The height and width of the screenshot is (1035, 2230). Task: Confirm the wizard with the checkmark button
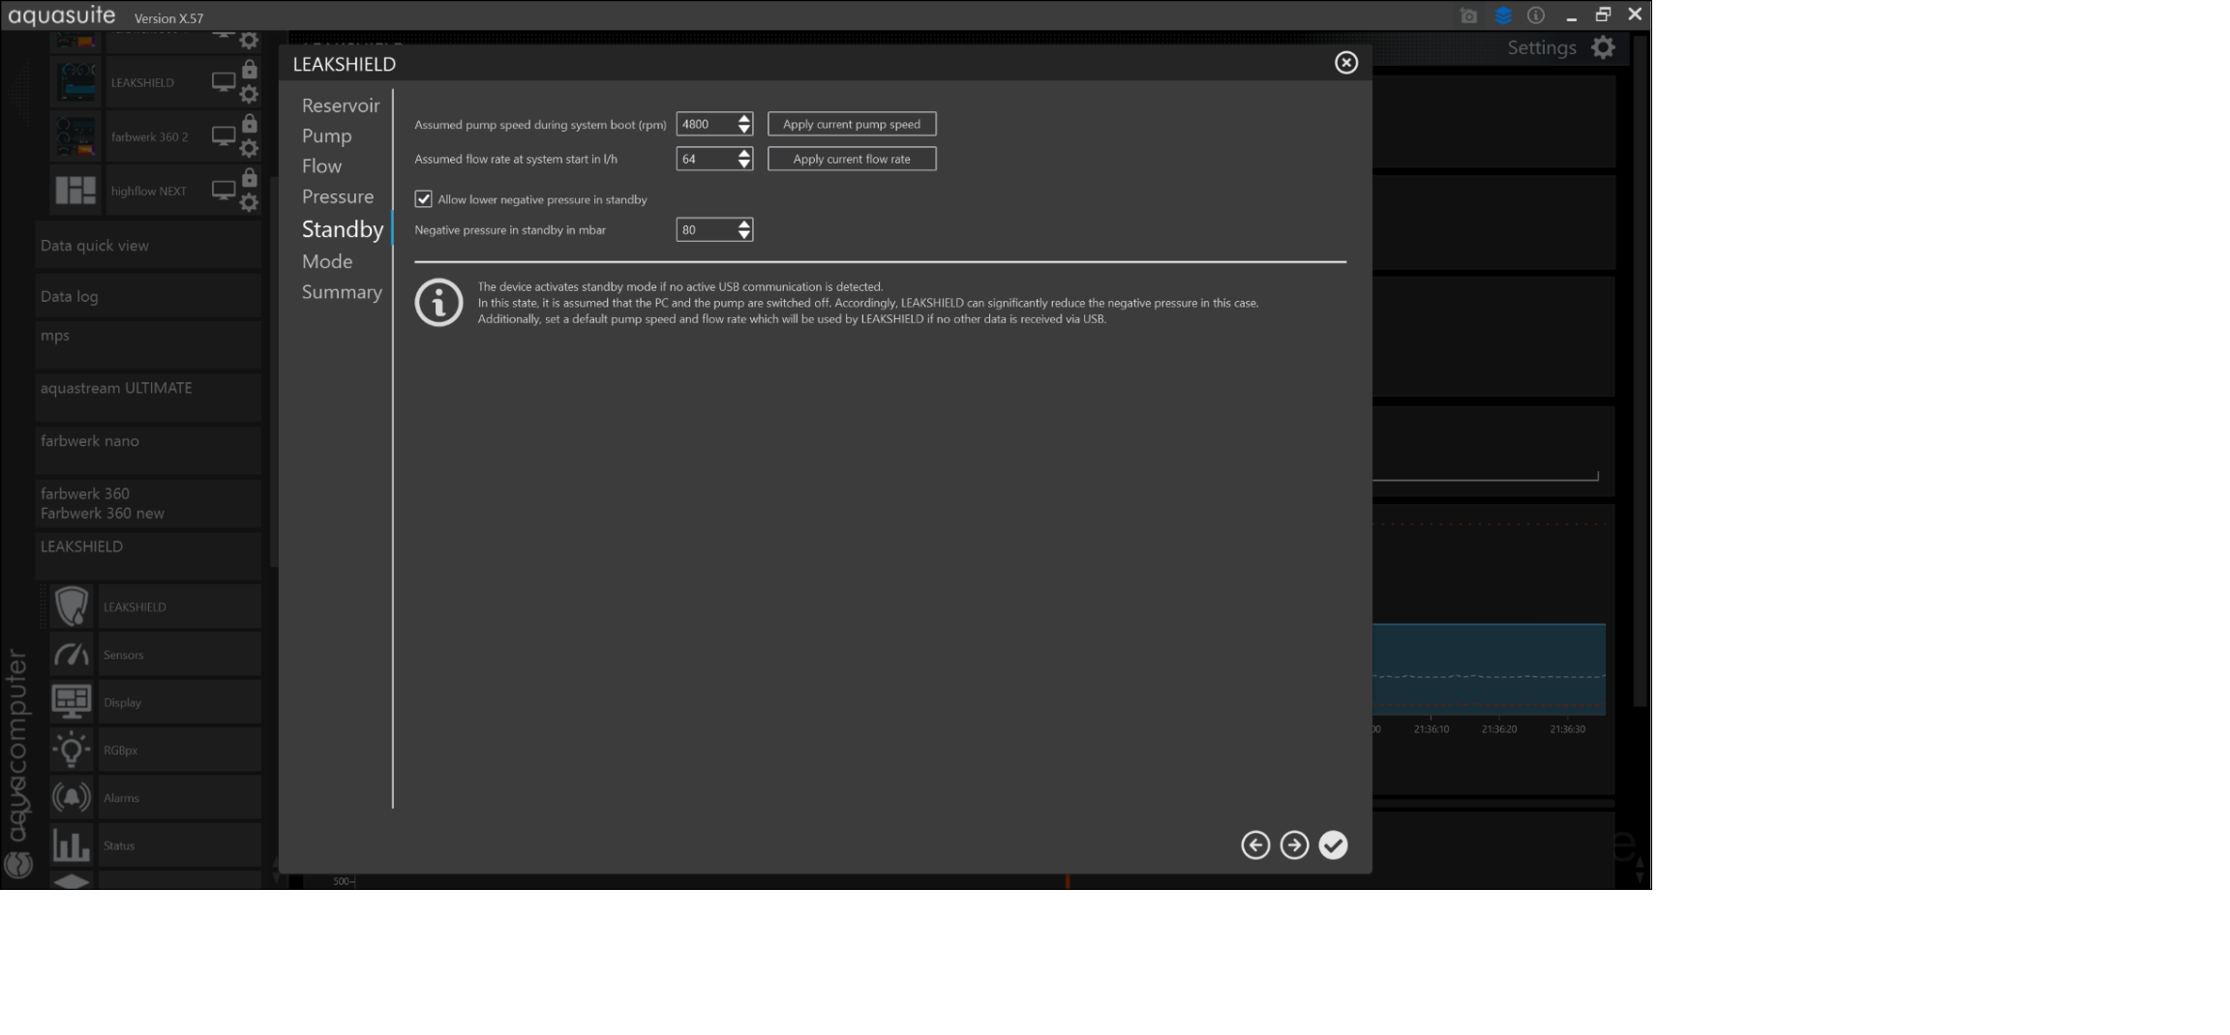point(1333,845)
